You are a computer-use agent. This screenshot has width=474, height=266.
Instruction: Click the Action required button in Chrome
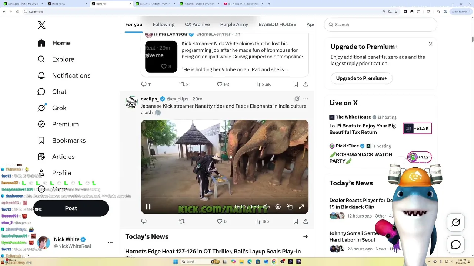[x=460, y=11]
